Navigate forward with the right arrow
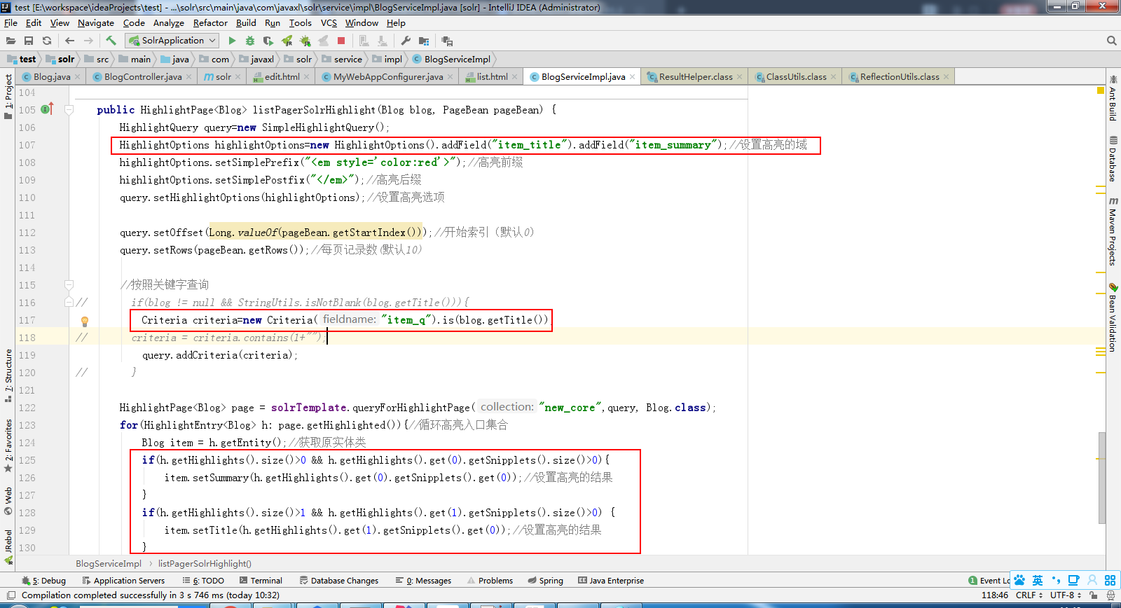Viewport: 1121px width, 608px height. [88, 41]
